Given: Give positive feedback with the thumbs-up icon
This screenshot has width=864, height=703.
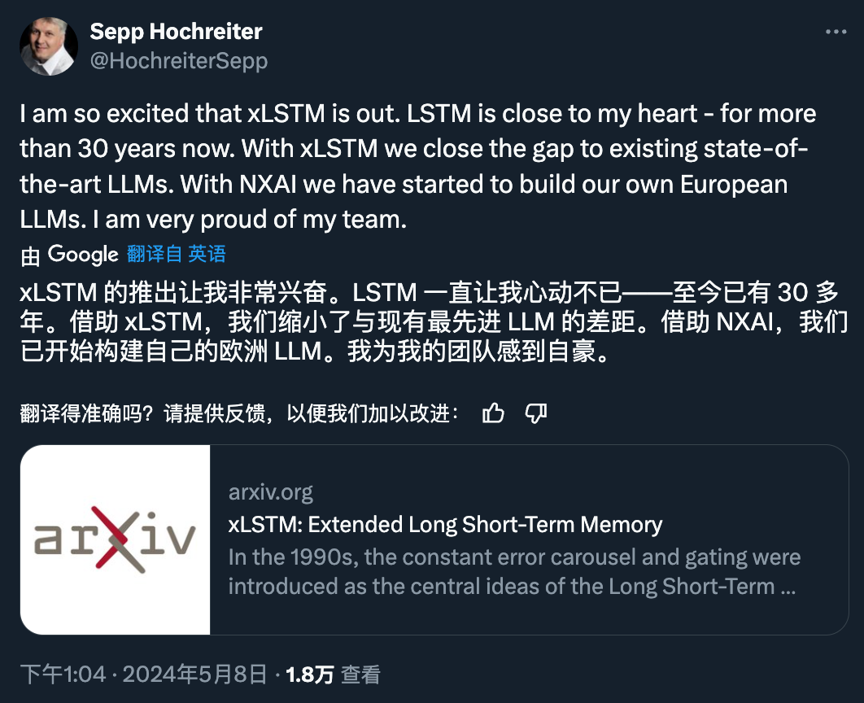Looking at the screenshot, I should 494,413.
